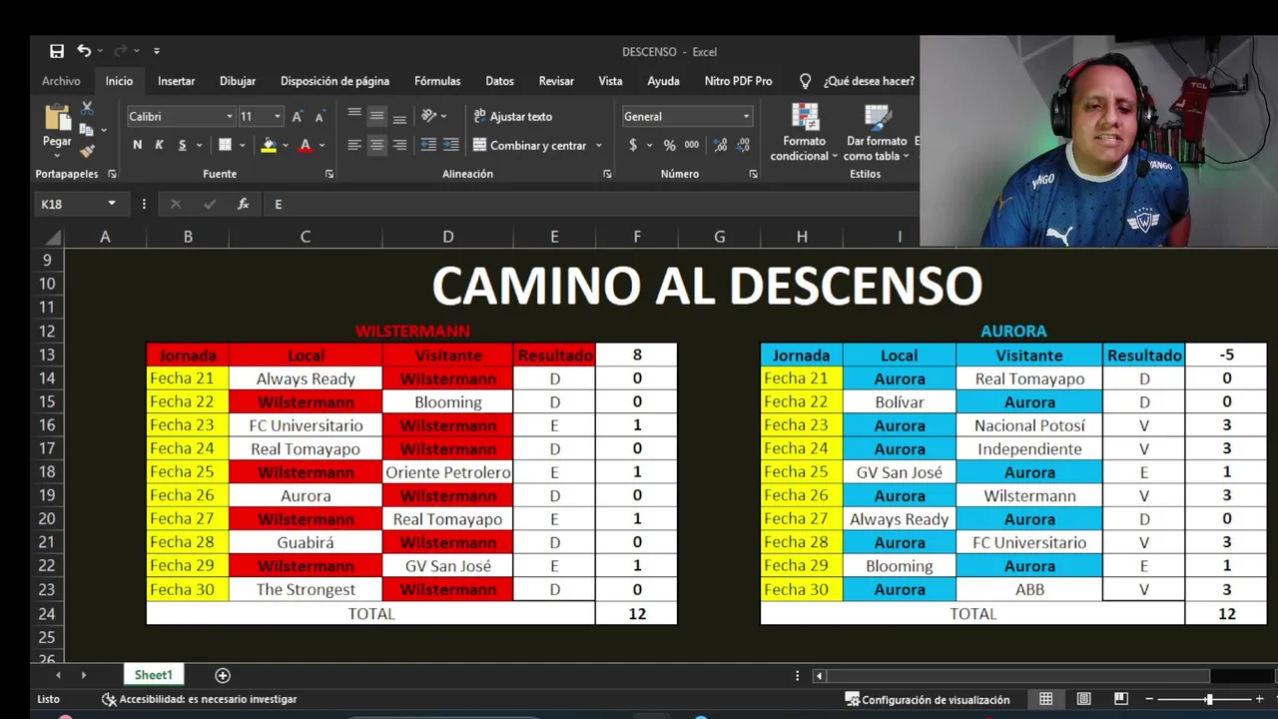Open the Archivo tab
Viewport: 1278px width, 719px height.
(x=61, y=81)
